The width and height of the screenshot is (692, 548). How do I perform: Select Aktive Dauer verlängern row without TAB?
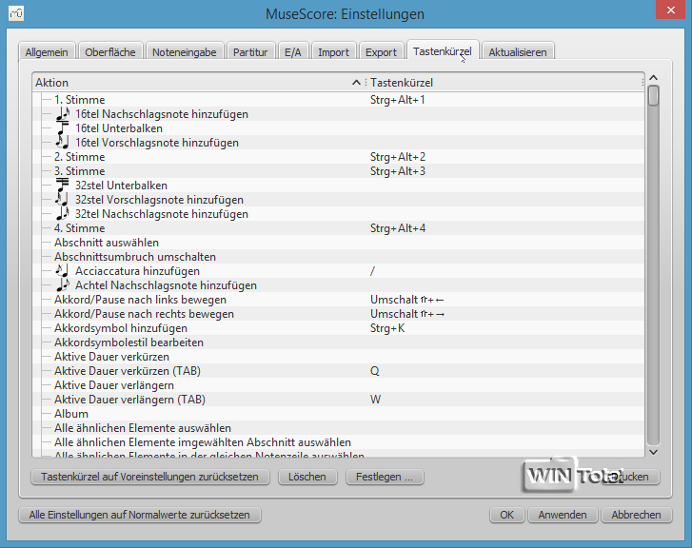[x=338, y=385]
